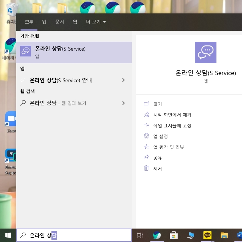Open Task View on the taskbar

coord(140,235)
